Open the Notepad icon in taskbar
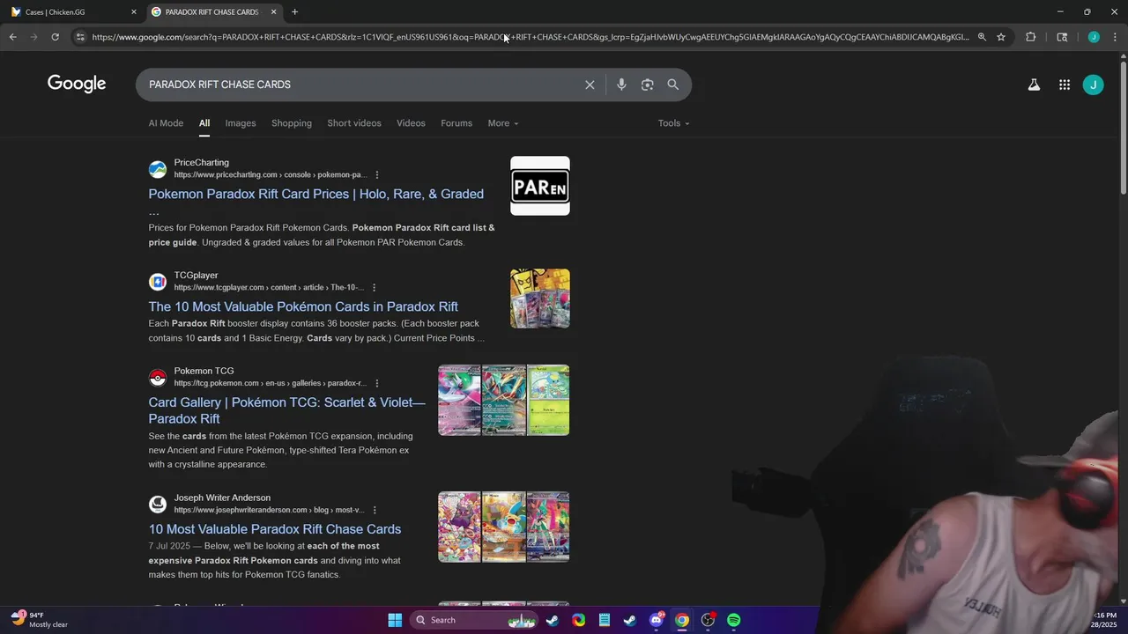This screenshot has height=634, width=1128. click(605, 620)
